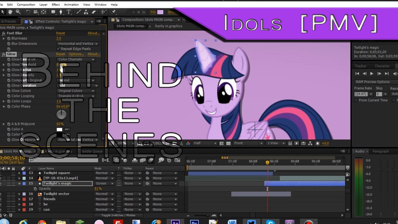
Task: Hide the Twilight vector layer
Action: point(1,194)
